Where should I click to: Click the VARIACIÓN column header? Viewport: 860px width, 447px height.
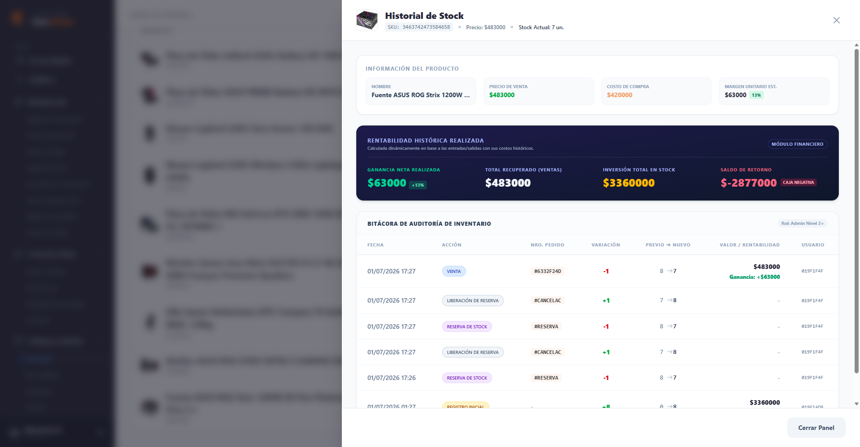click(606, 245)
